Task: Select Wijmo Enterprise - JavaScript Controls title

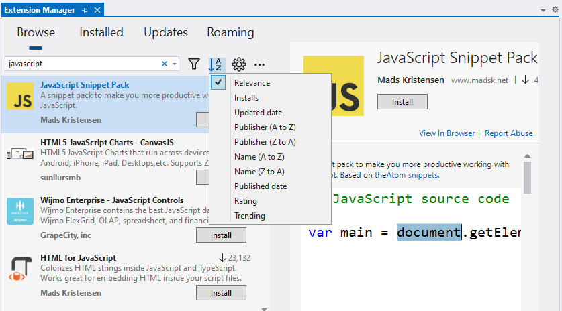Action: point(112,200)
